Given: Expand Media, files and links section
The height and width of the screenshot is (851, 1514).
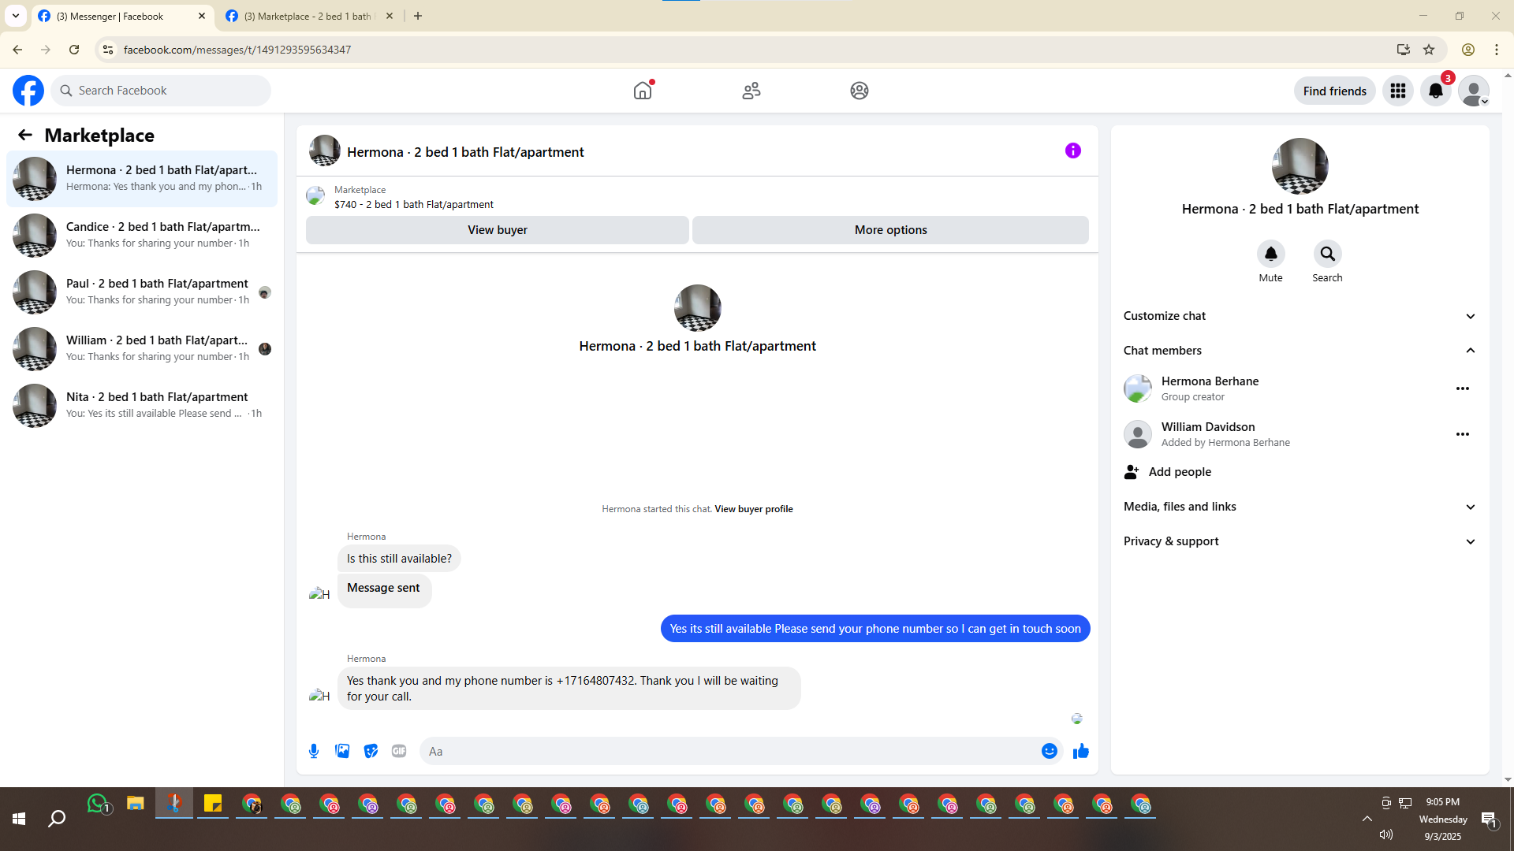Looking at the screenshot, I should (x=1300, y=507).
